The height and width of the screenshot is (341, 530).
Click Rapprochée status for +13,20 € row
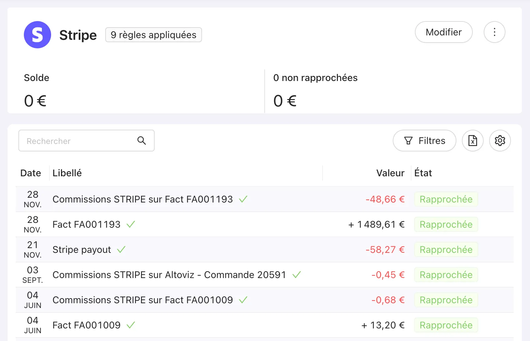coord(446,325)
